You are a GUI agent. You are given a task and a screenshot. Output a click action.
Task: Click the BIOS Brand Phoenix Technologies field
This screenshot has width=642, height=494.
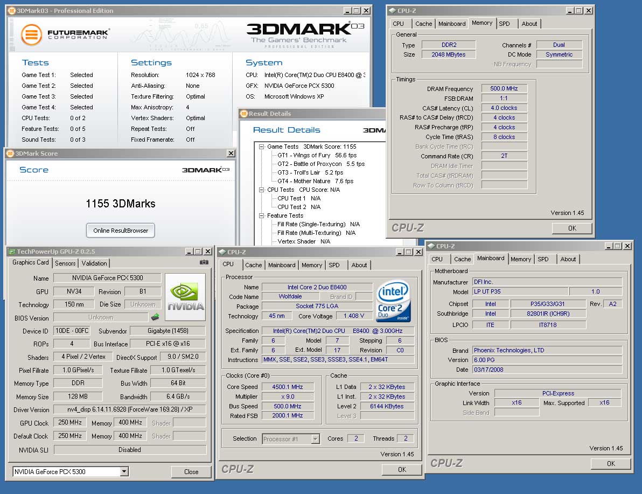coord(547,350)
